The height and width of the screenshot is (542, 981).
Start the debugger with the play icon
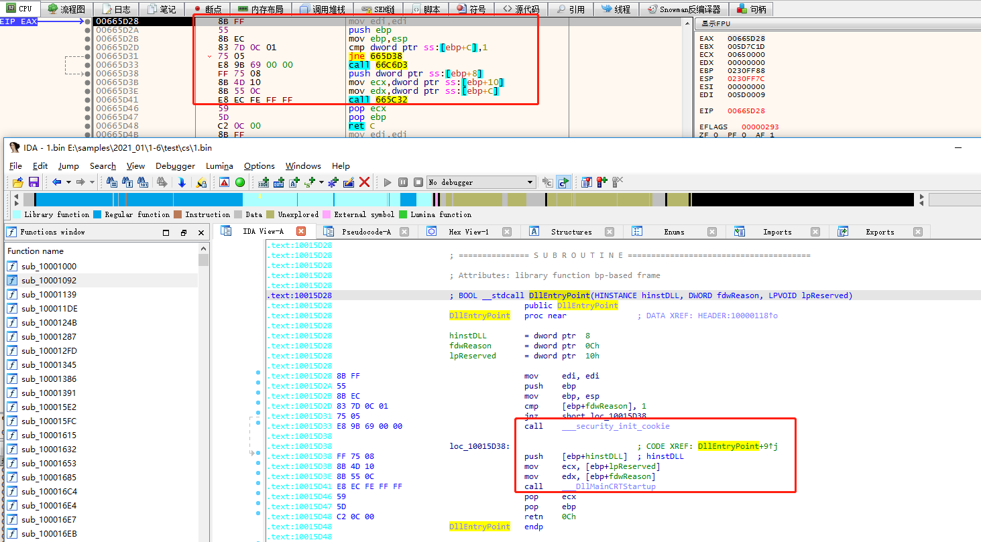coord(387,182)
